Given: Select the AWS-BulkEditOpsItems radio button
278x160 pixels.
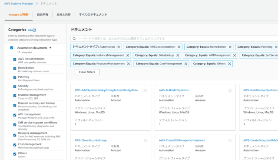Looking at the screenshot, I should pyautogui.click(x=230, y=90).
